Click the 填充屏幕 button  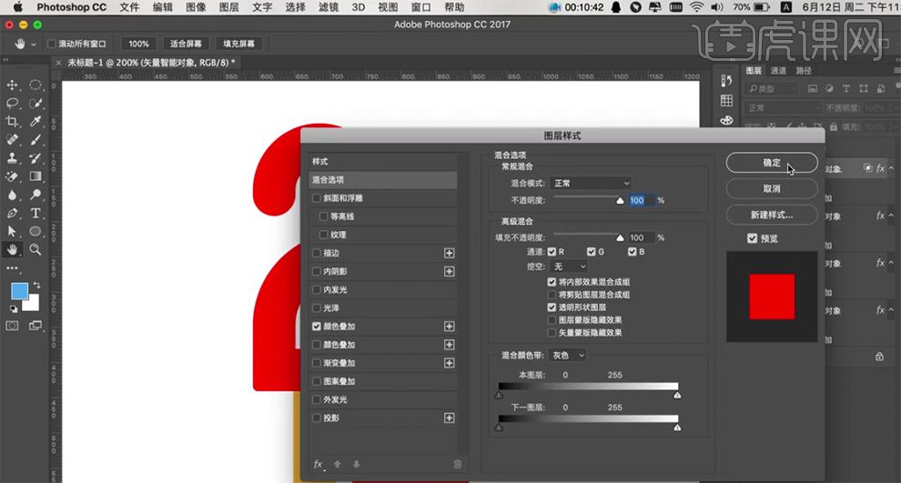[x=239, y=44]
